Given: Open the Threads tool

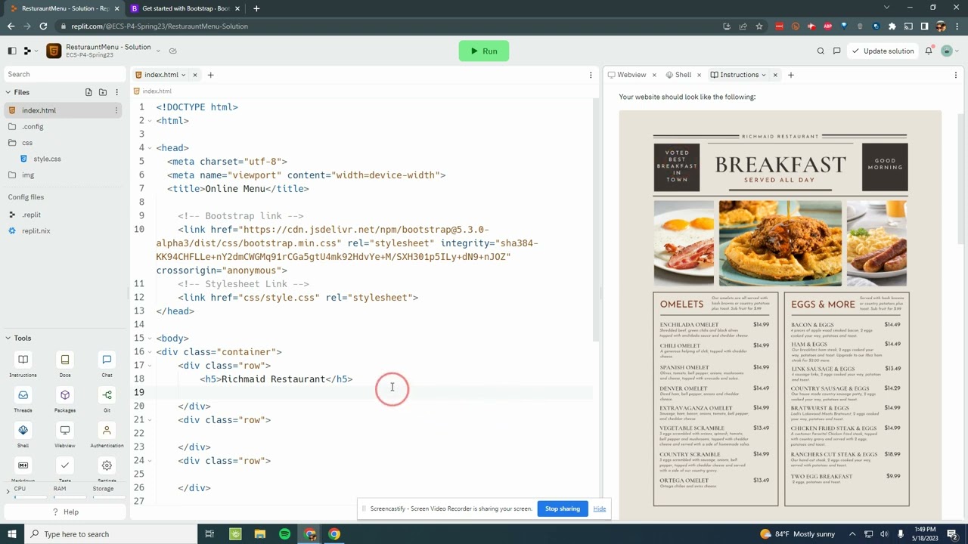Looking at the screenshot, I should [x=23, y=400].
